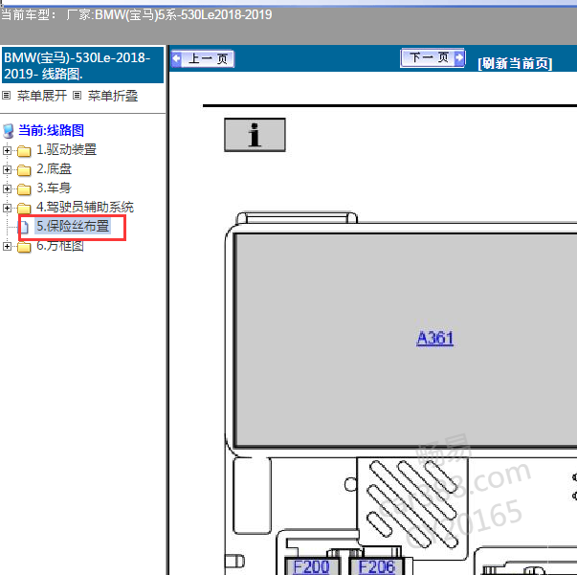Click the folder icon beside 4.驾驶员辅助系统
The height and width of the screenshot is (575, 577).
(24, 209)
